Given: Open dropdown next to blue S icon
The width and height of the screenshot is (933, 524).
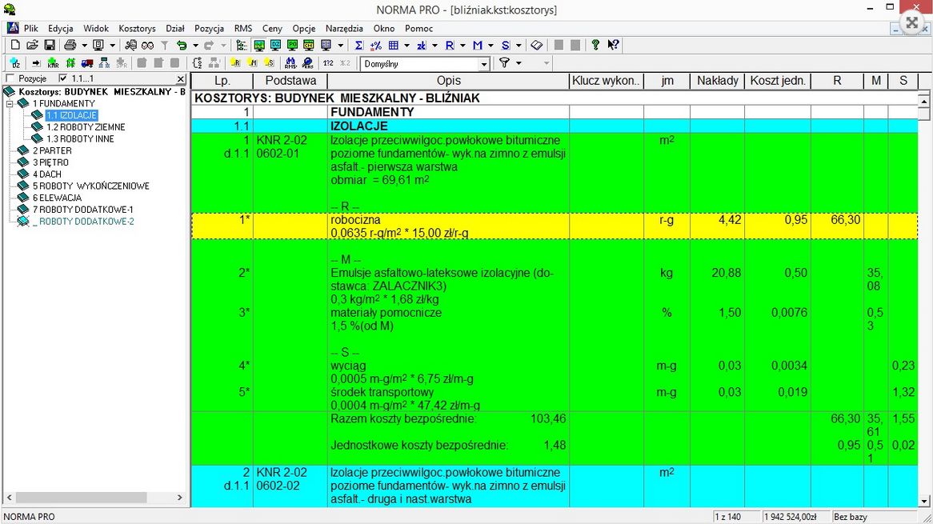Looking at the screenshot, I should coord(519,46).
